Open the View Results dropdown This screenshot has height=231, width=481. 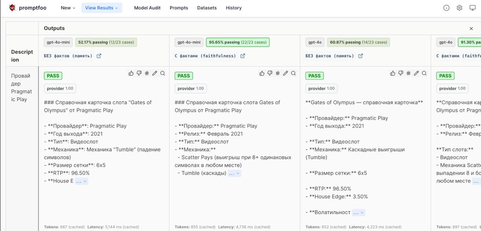(101, 8)
